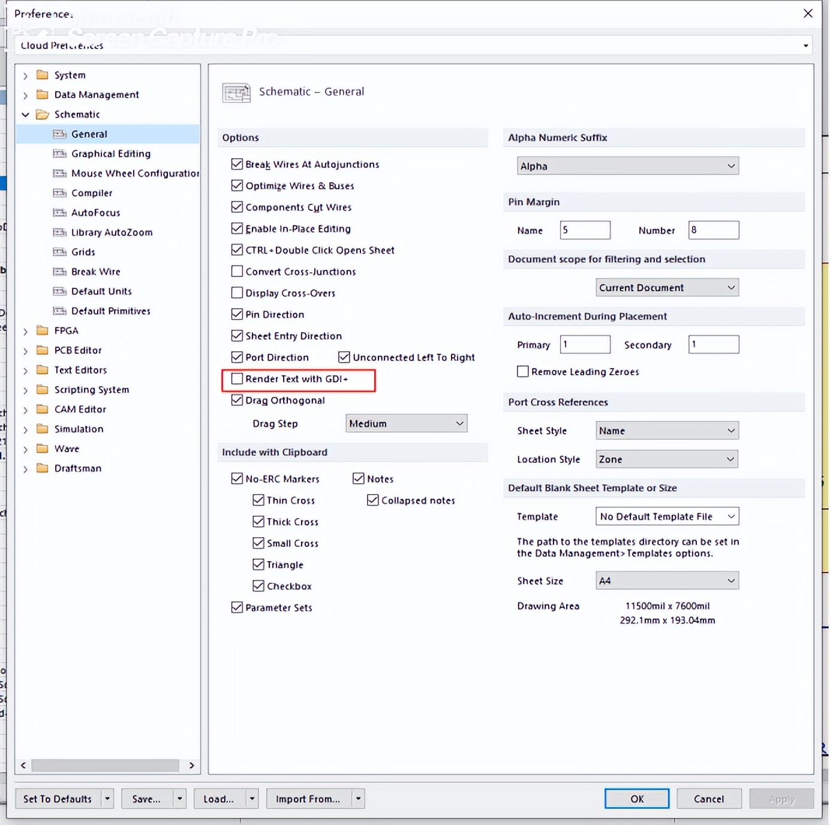830x825 pixels.
Task: Click the Compiler page icon
Action: click(59, 193)
